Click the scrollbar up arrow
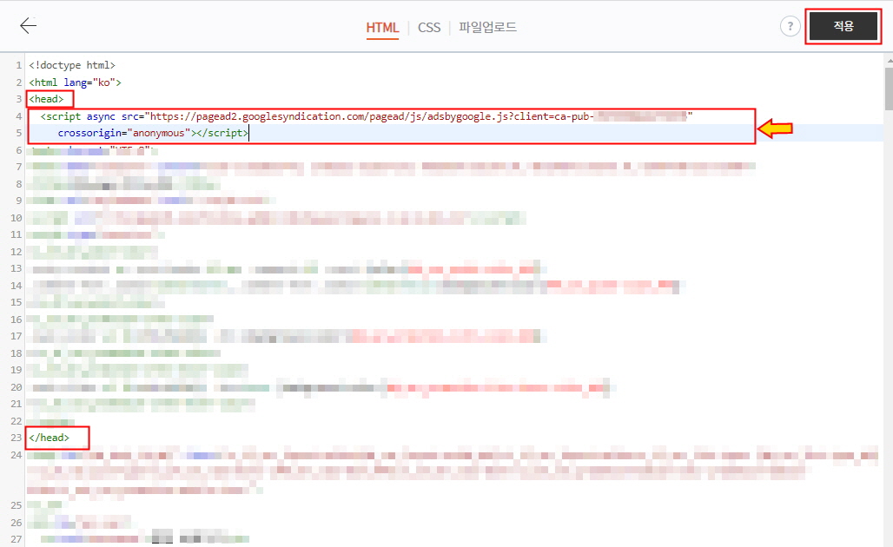 (x=889, y=59)
